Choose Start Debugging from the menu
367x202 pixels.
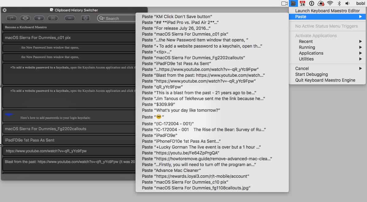[x=327, y=74]
